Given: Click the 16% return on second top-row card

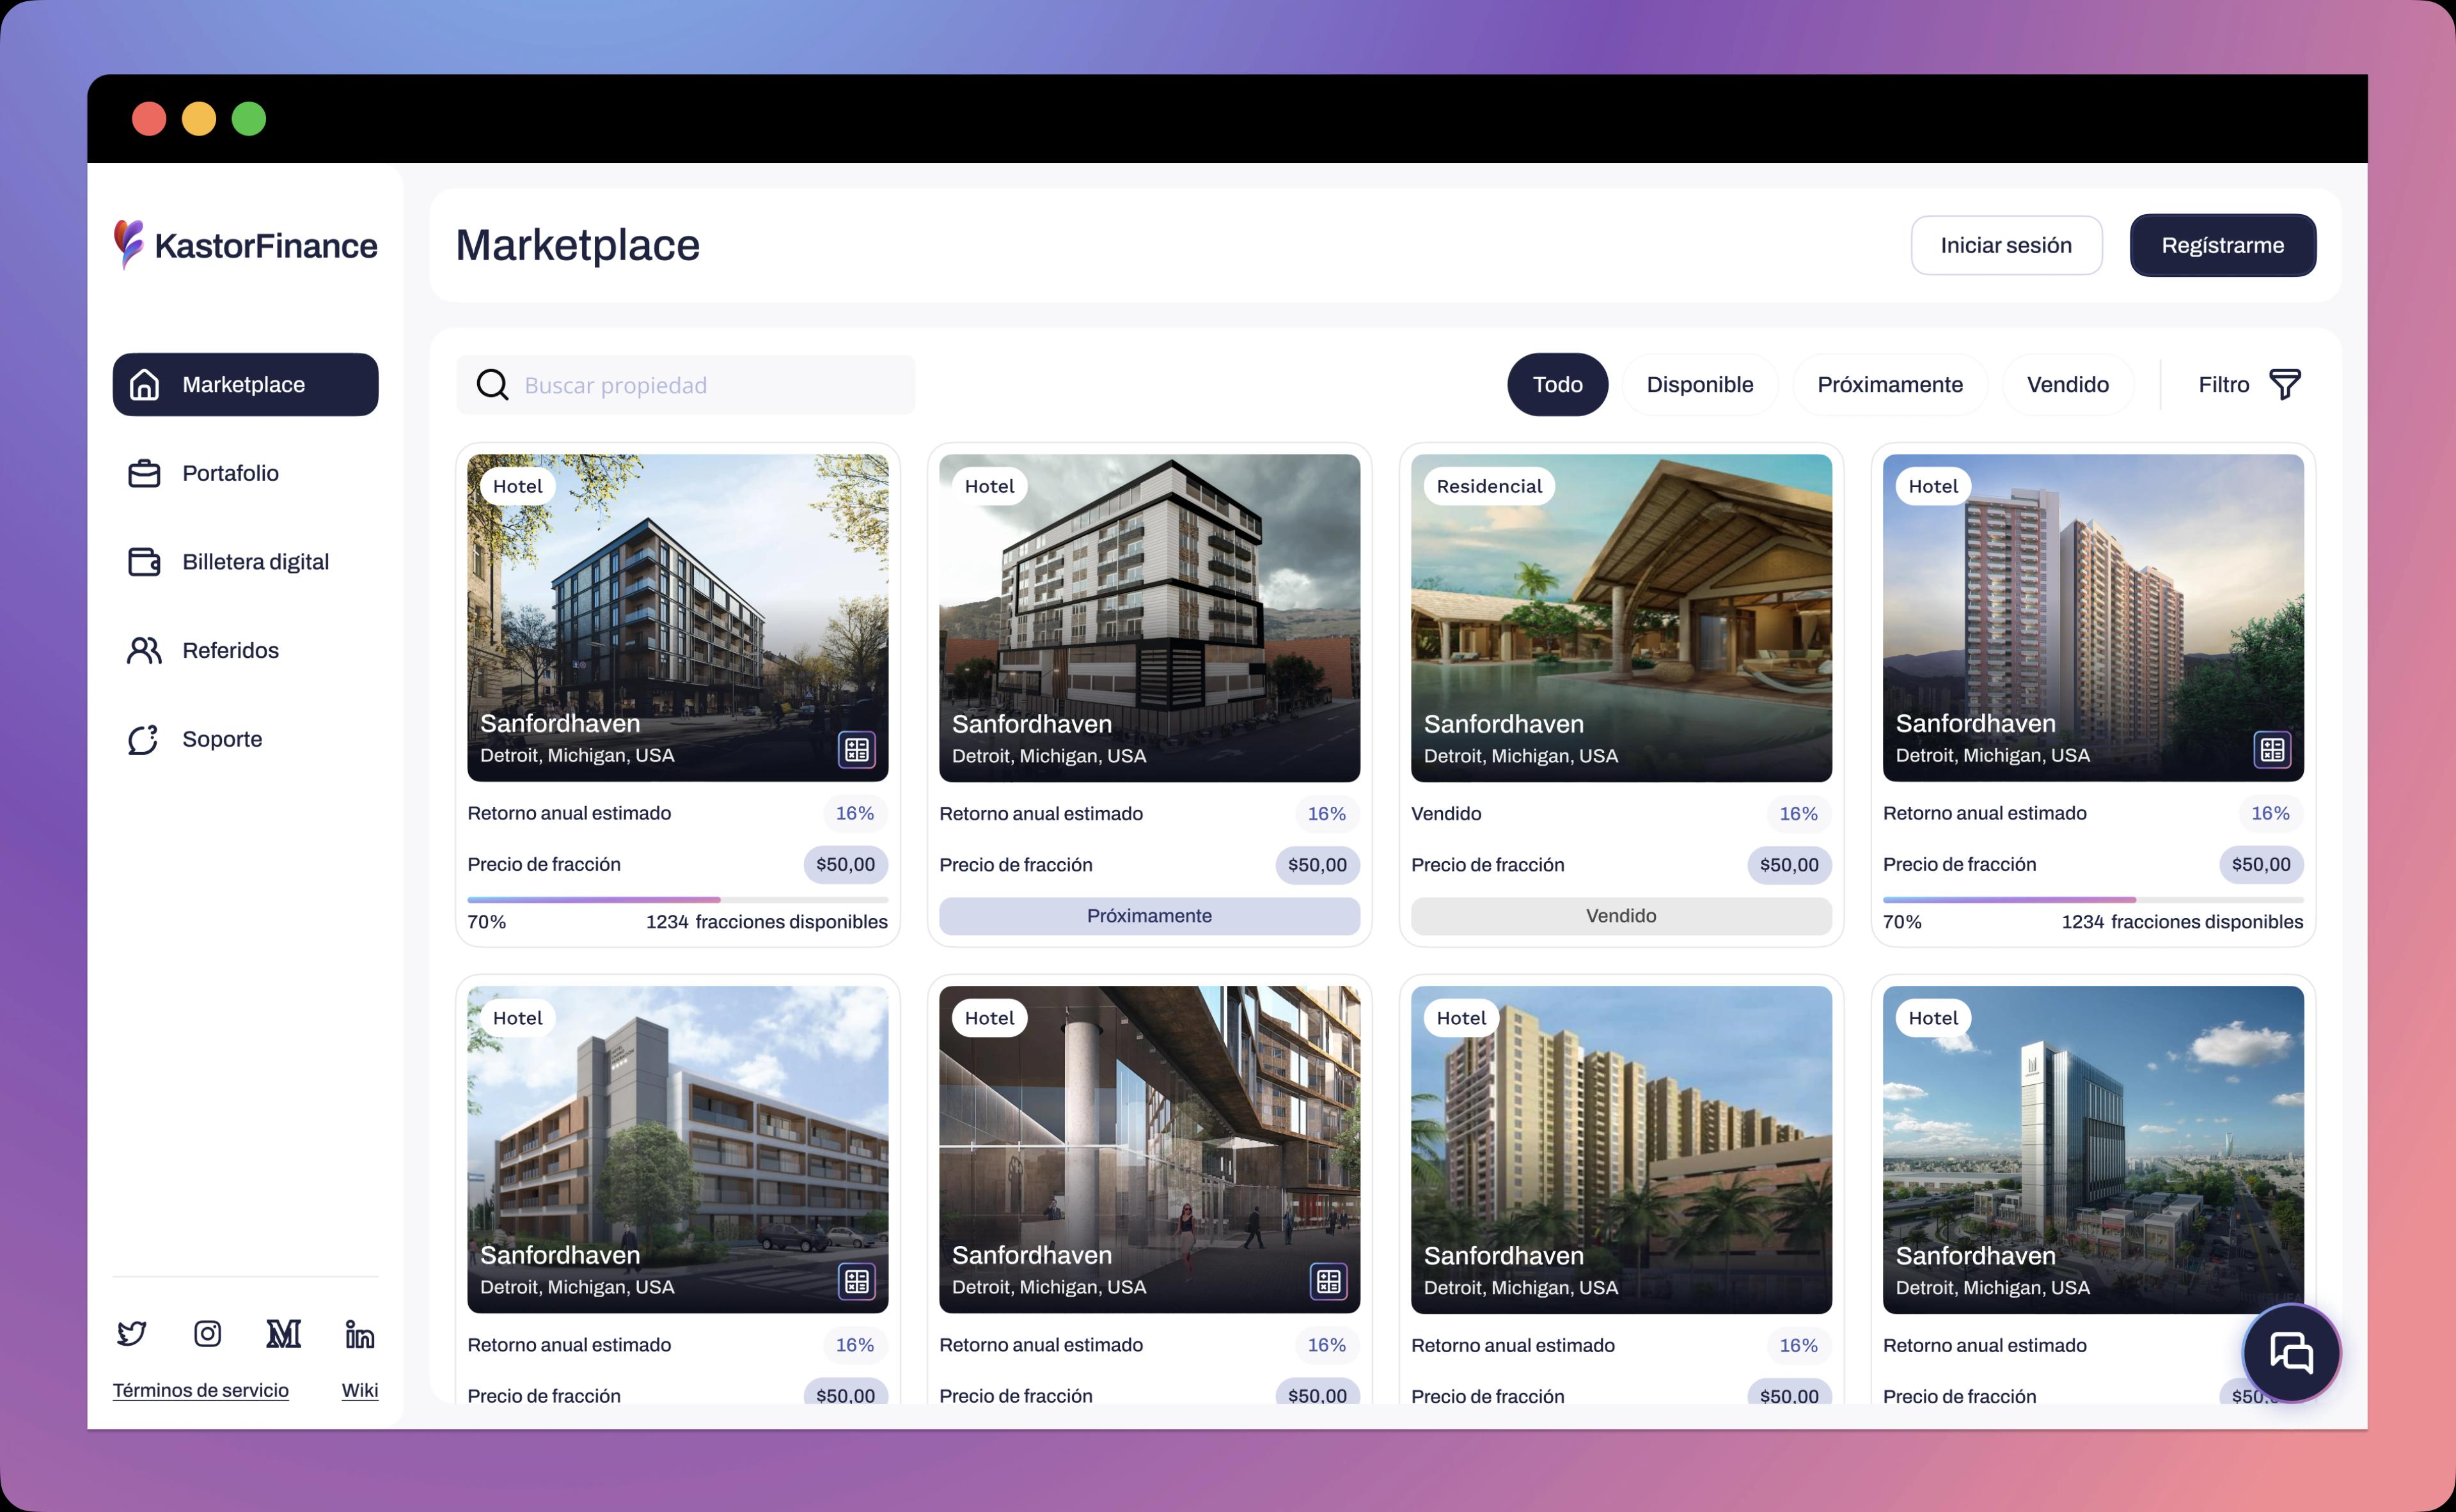Looking at the screenshot, I should click(1326, 814).
